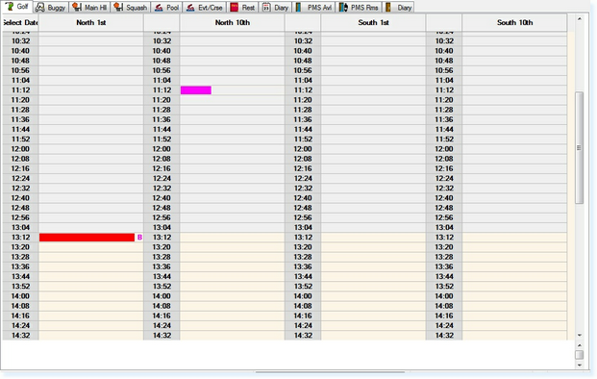Click the 11:12 time label beside North 10th

pos(162,89)
